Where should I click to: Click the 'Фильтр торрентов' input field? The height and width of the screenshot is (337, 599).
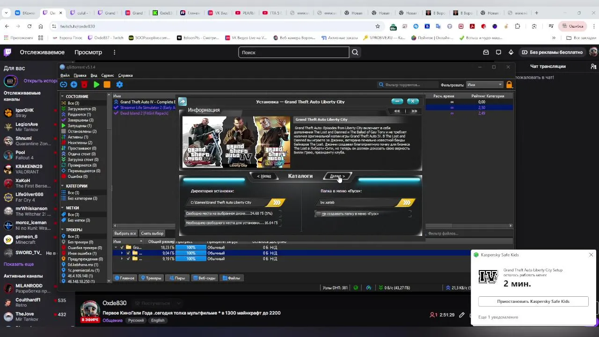[408, 85]
